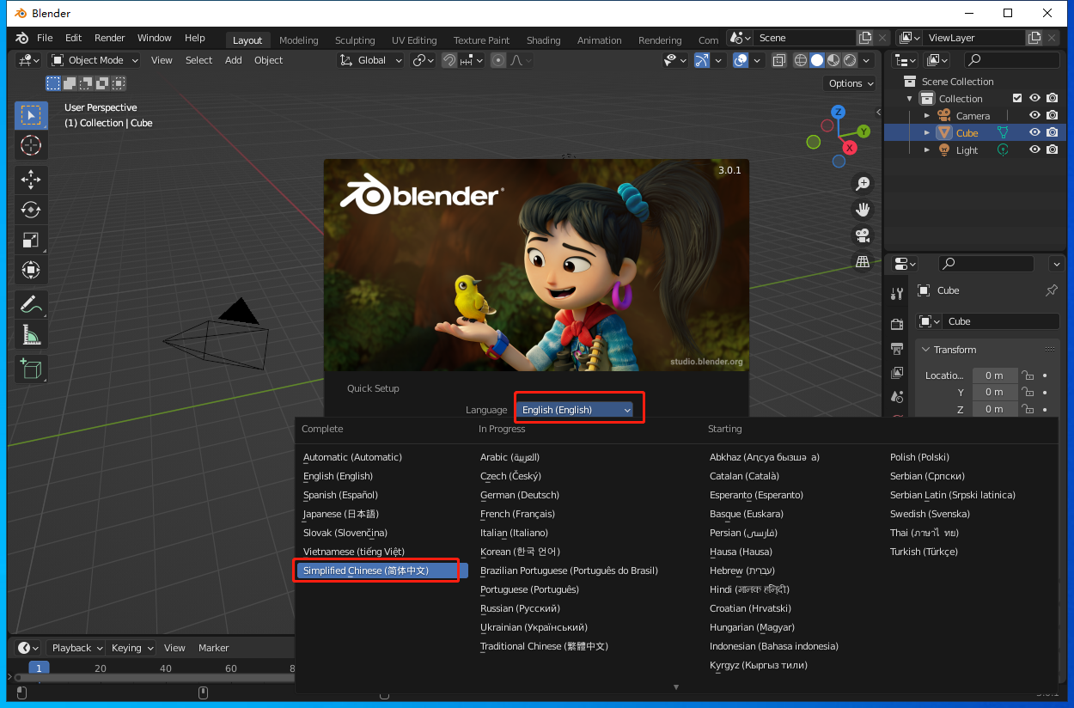
Task: Collapse the Transform panel
Action: (x=925, y=350)
